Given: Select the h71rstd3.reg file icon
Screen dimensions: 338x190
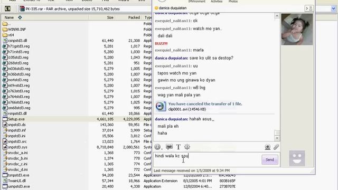Looking at the screenshot, I should (5, 52).
